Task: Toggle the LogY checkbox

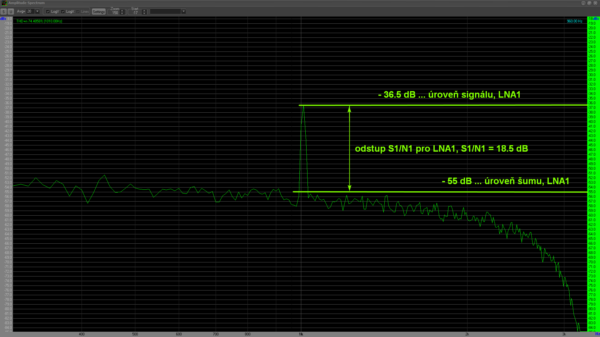Action: pos(48,12)
